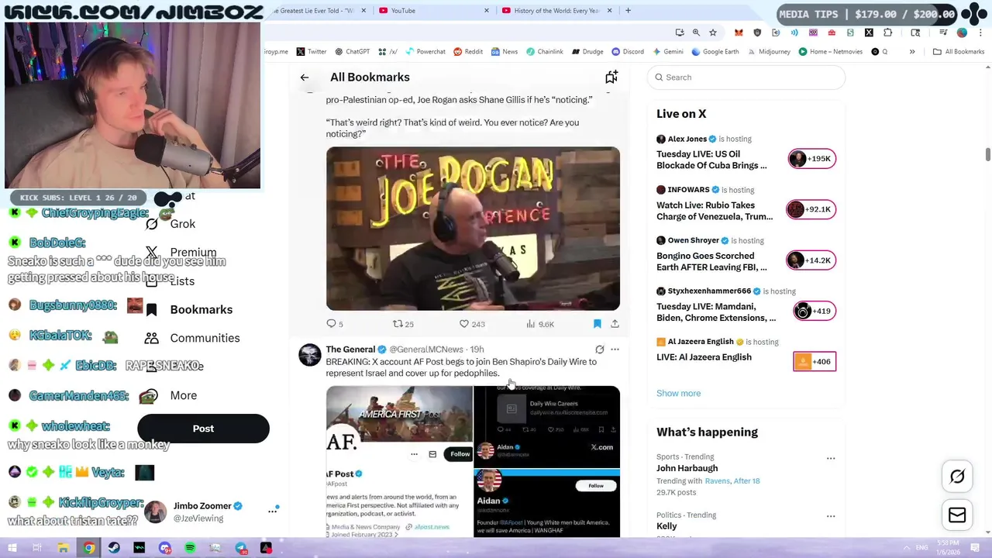Viewport: 992px width, 558px height.
Task: Open Spotify from the taskbar
Action: (x=190, y=548)
